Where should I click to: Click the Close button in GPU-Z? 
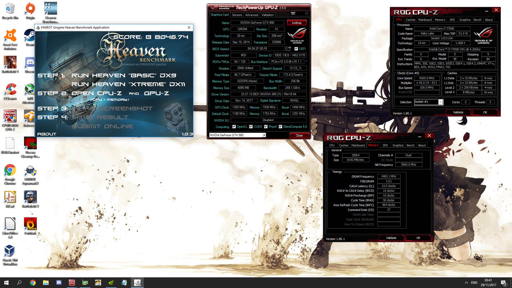[299, 135]
